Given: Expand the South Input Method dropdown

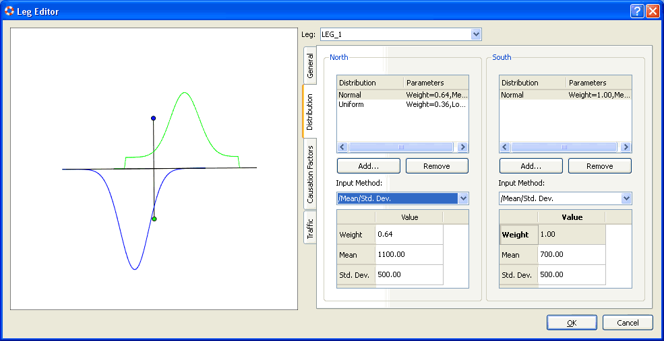Looking at the screenshot, I should [626, 198].
